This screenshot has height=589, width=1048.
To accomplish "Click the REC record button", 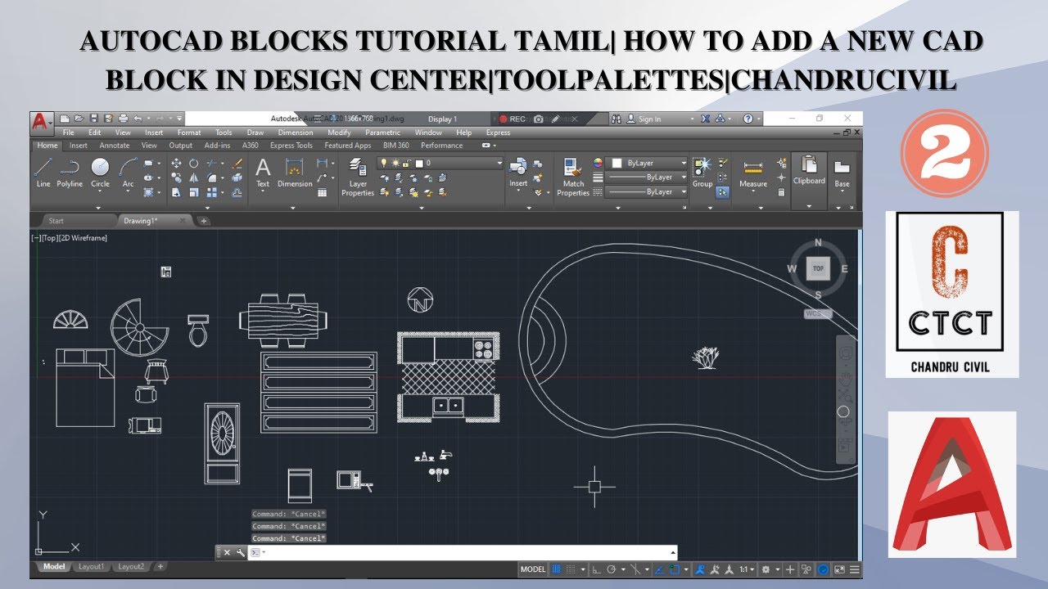I will point(513,119).
